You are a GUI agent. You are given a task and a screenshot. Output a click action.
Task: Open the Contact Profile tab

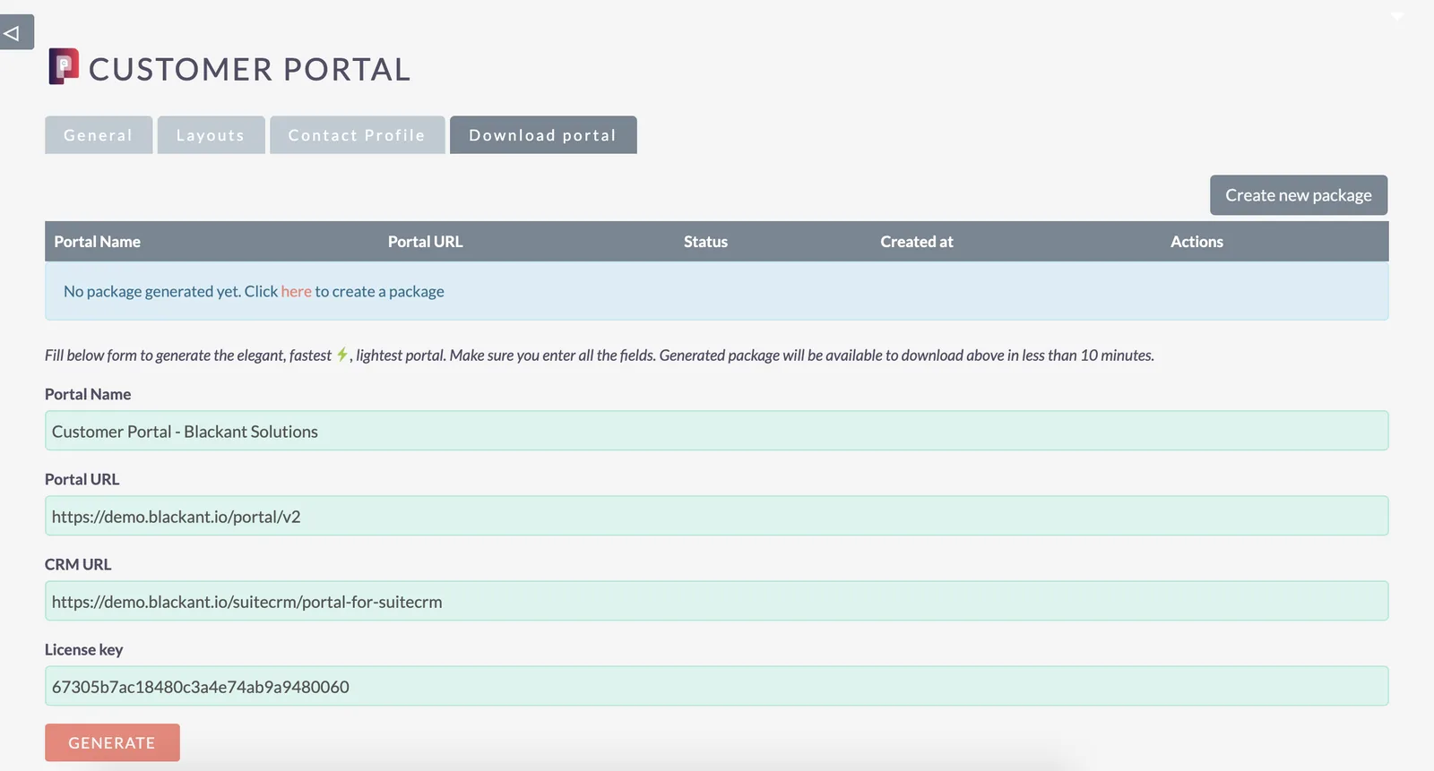click(357, 135)
